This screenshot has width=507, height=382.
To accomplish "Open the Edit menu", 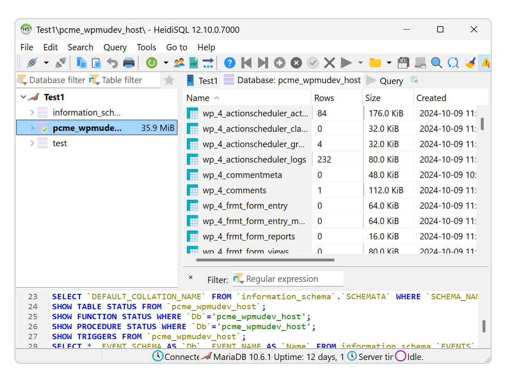I will click(x=51, y=47).
